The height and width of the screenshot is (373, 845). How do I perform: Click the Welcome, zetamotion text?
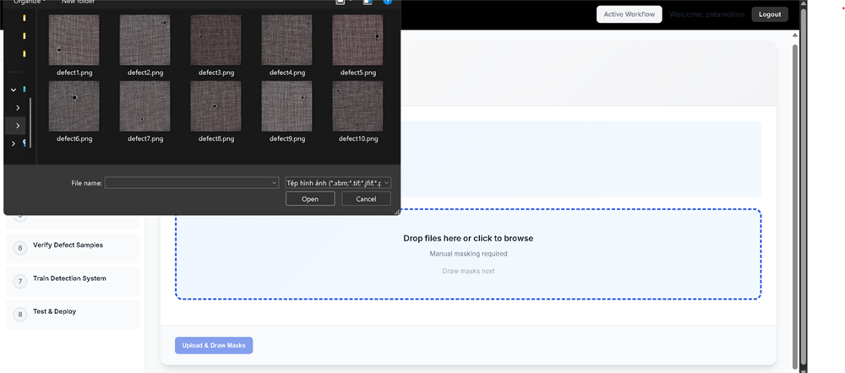point(706,14)
